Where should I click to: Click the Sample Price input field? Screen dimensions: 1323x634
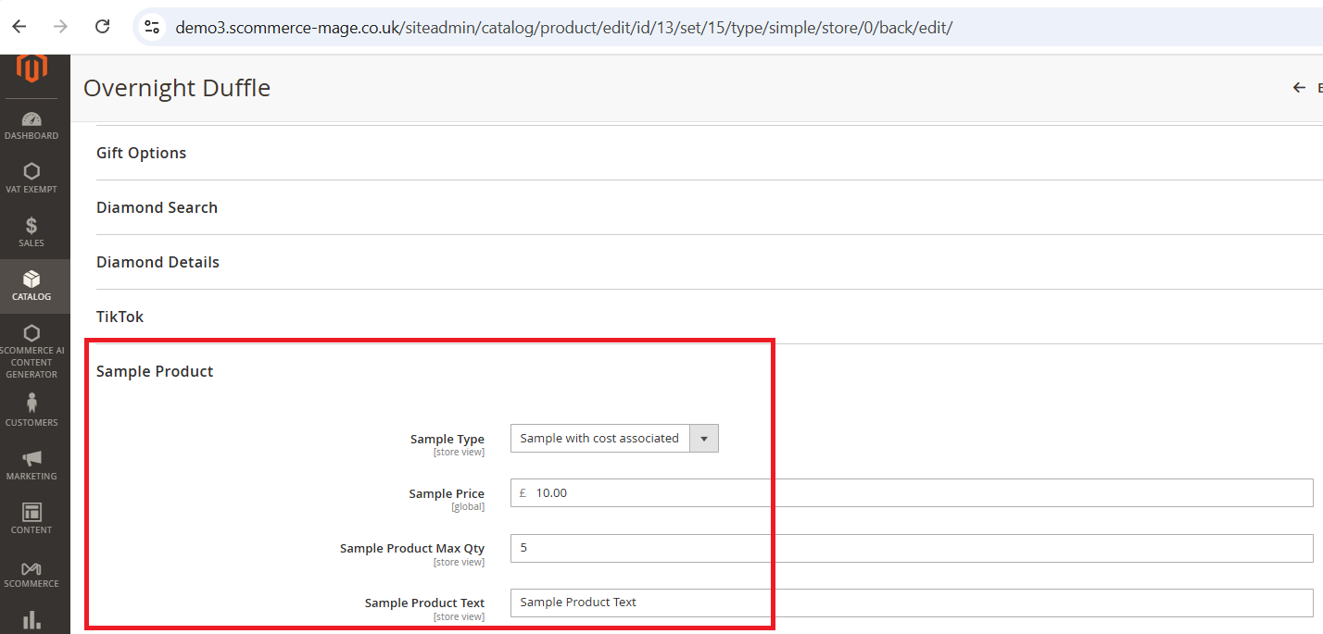pyautogui.click(x=917, y=493)
